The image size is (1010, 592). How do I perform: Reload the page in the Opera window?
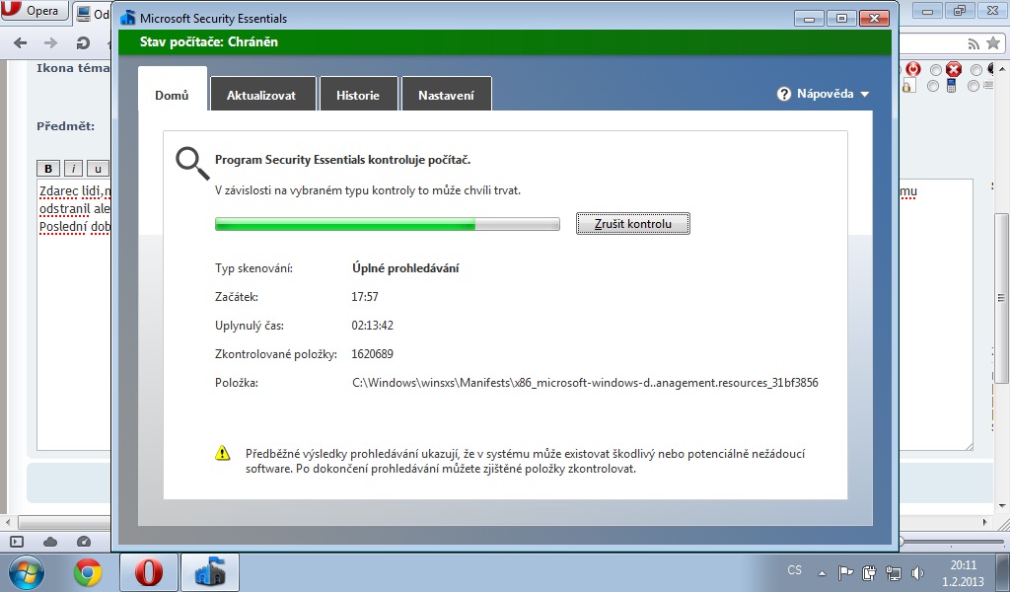tap(83, 43)
